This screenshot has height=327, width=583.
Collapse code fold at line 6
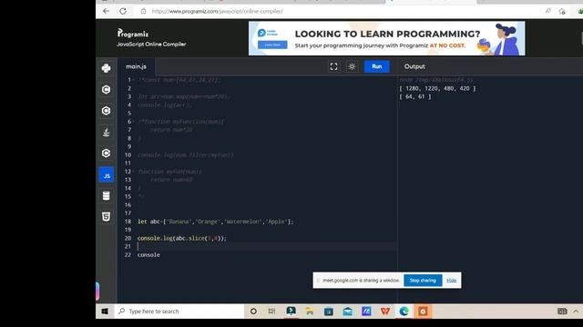pos(134,121)
